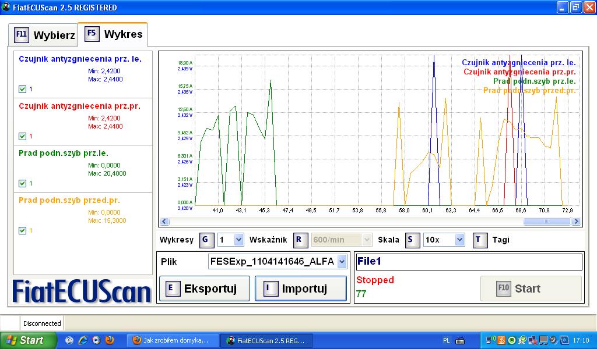
Task: Click the orange tray icon in system tray
Action: [501, 340]
